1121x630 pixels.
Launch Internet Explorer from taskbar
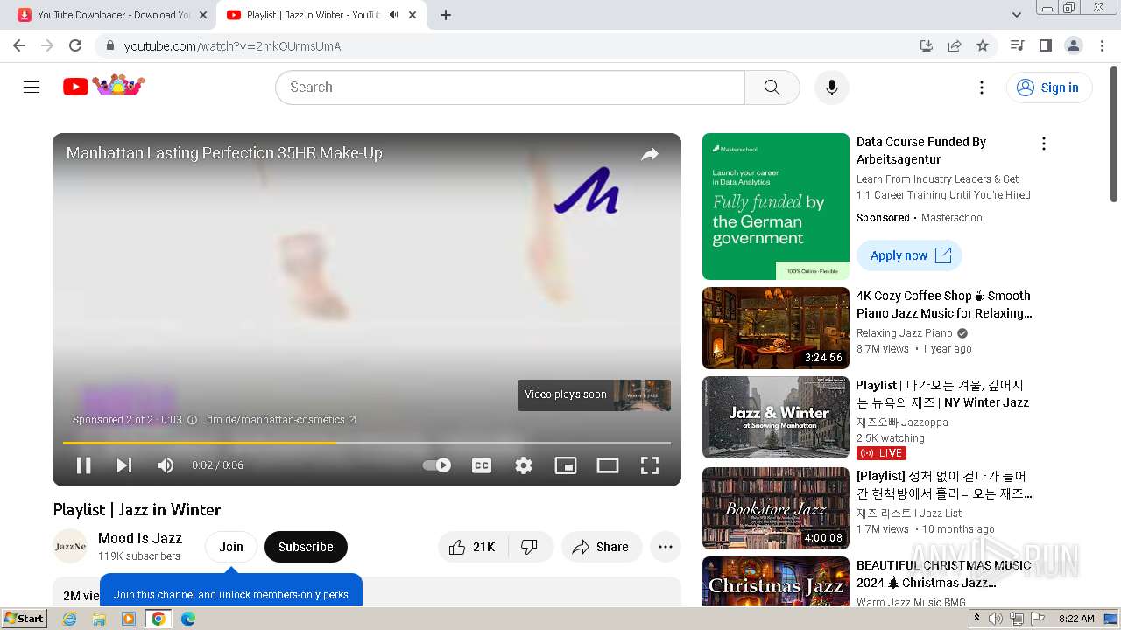click(x=70, y=619)
